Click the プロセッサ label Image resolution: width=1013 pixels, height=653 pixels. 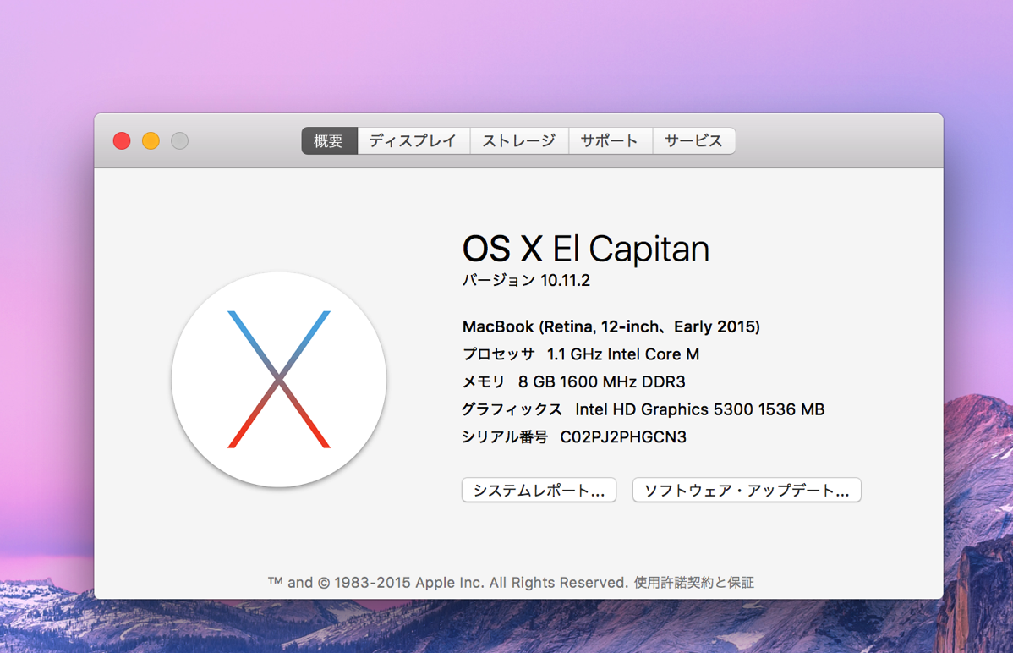499,354
